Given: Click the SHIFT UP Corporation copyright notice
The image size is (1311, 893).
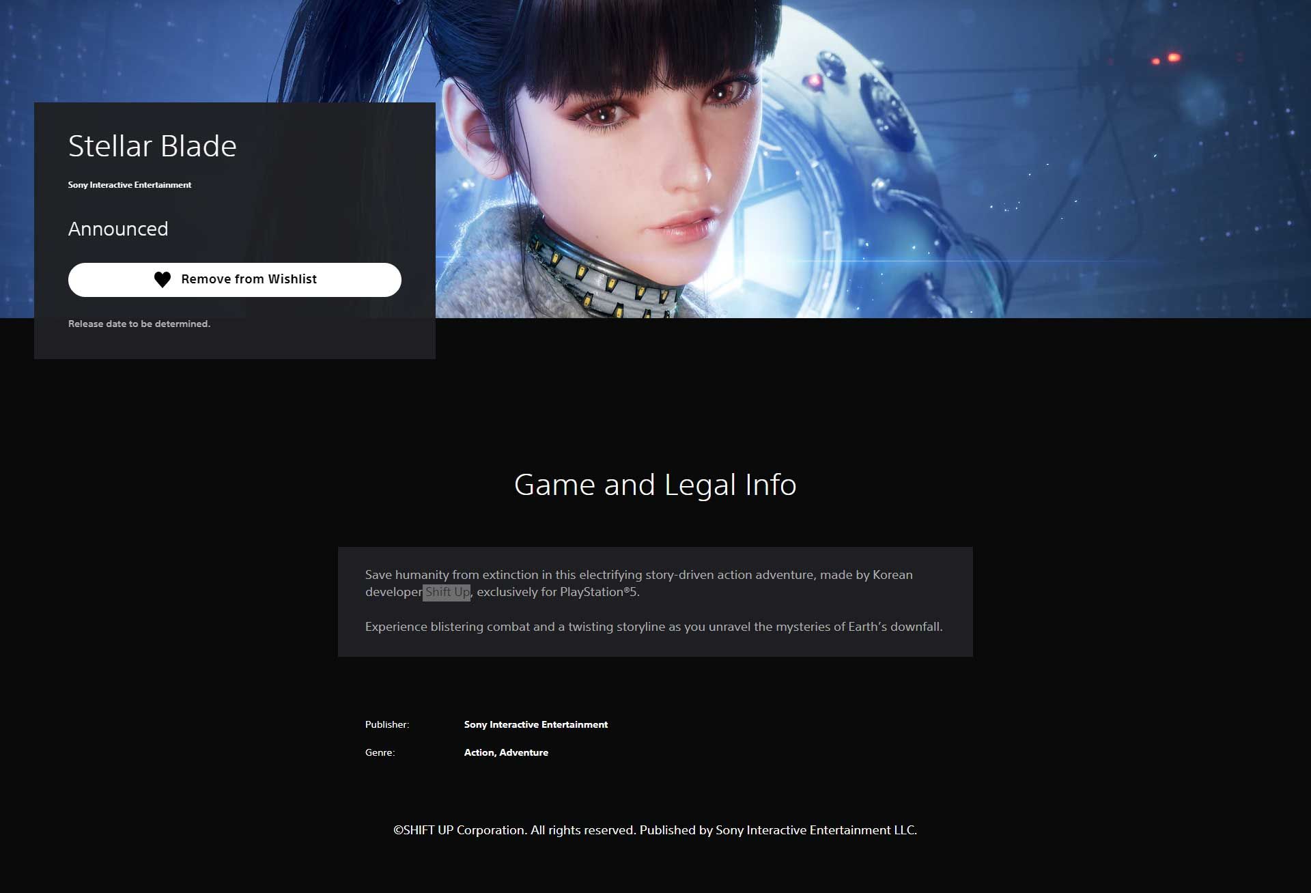Looking at the screenshot, I should [655, 830].
